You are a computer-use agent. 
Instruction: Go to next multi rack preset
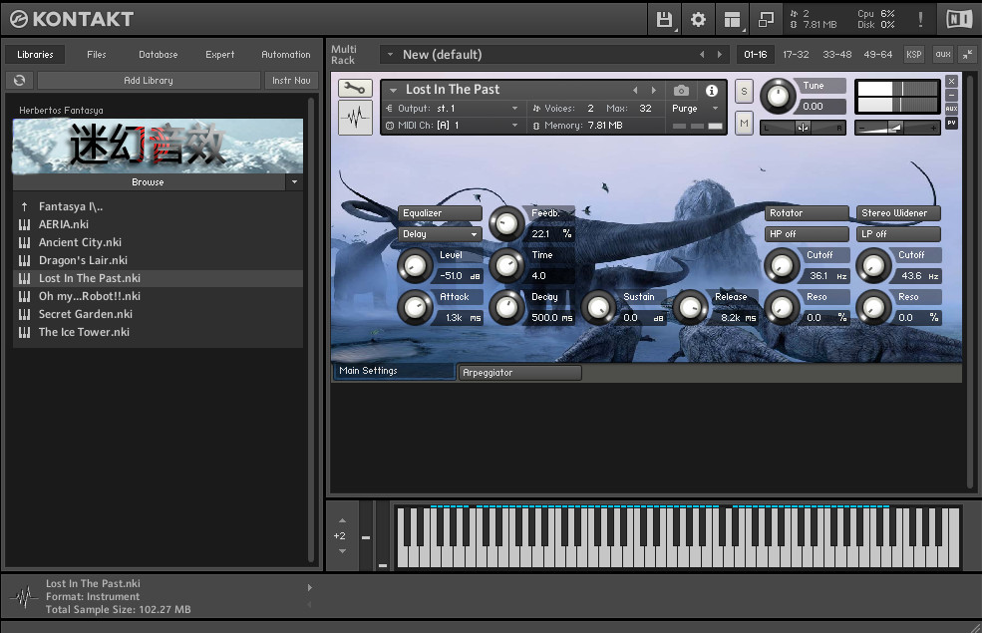tap(720, 55)
